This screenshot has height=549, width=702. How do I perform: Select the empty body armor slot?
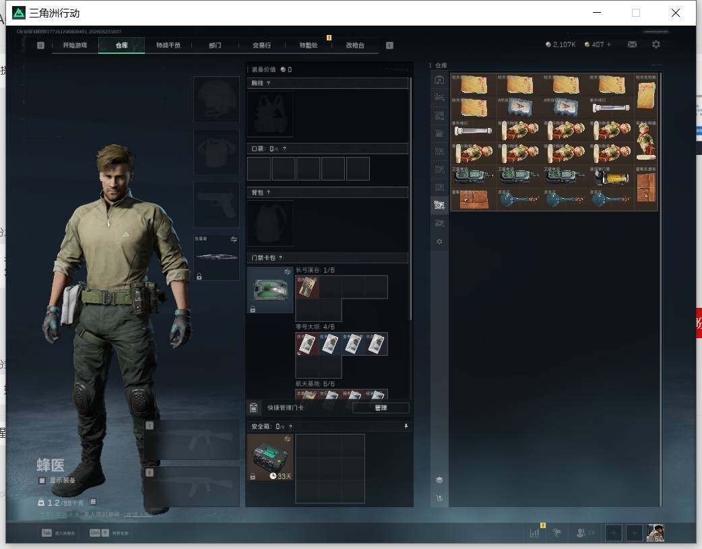point(216,152)
